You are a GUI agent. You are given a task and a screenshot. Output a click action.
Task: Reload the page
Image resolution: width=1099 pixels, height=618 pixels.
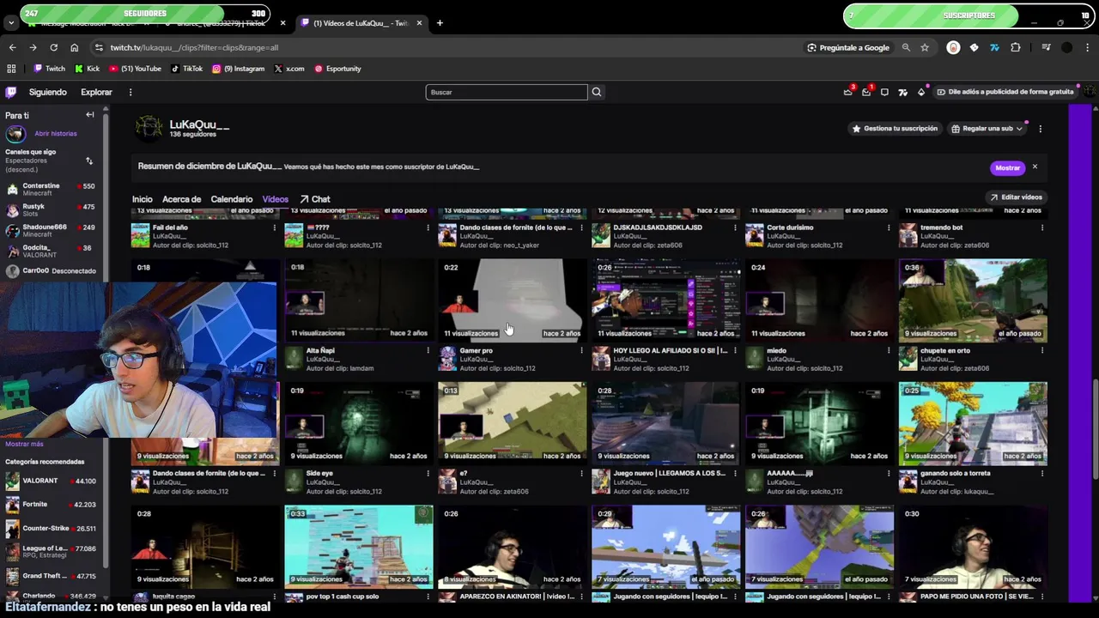coord(53,48)
